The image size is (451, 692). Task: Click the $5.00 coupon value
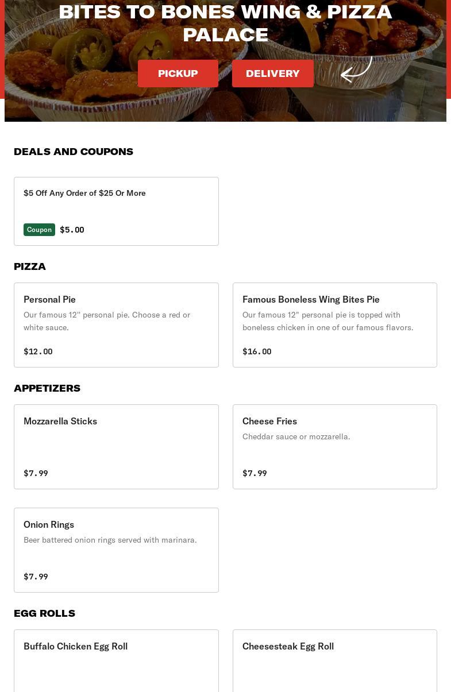point(72,230)
